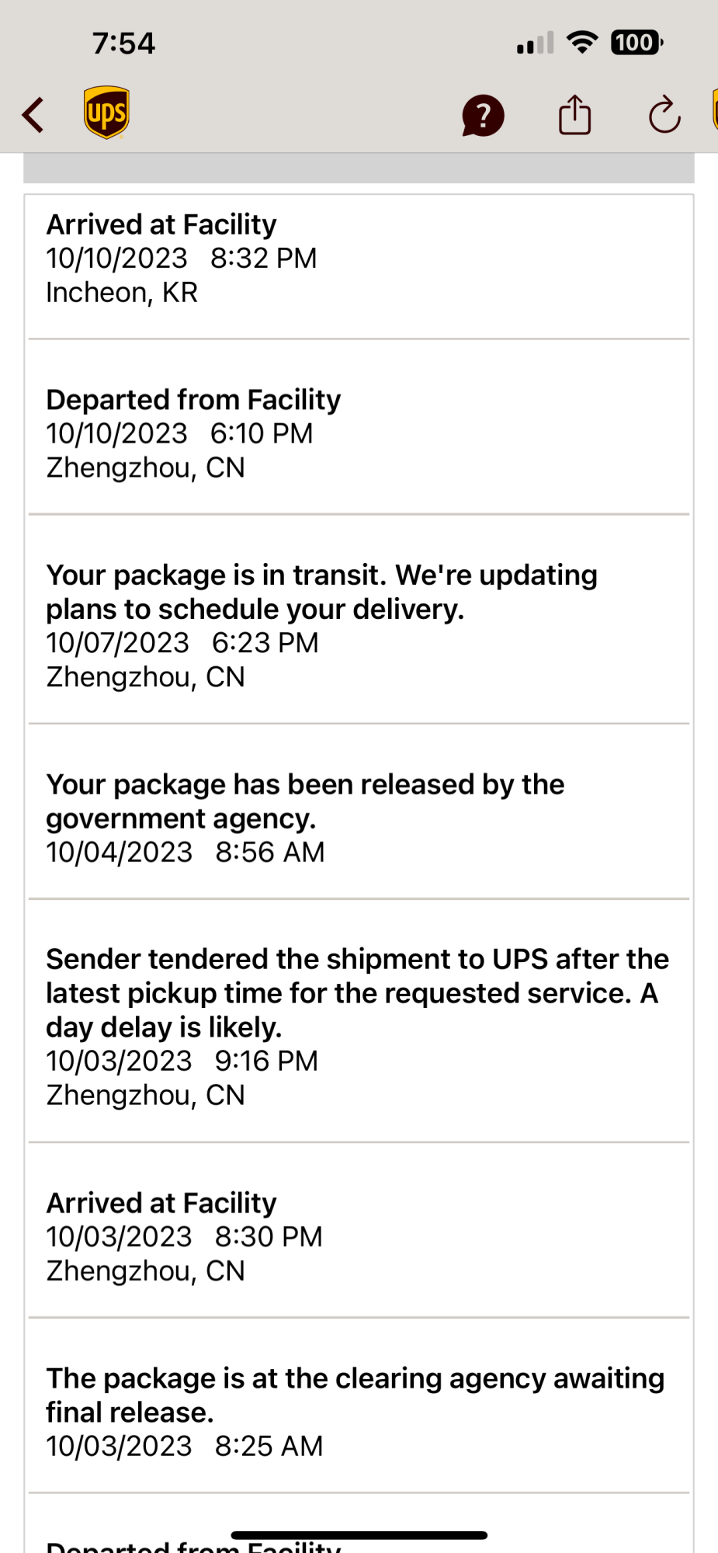The width and height of the screenshot is (718, 1553).
Task: Tap the gray header bar above list
Action: click(359, 168)
